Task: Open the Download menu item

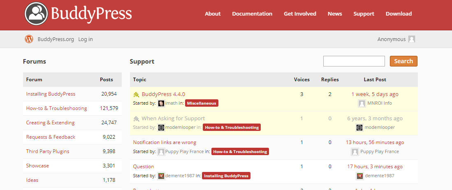Action: 399,14
